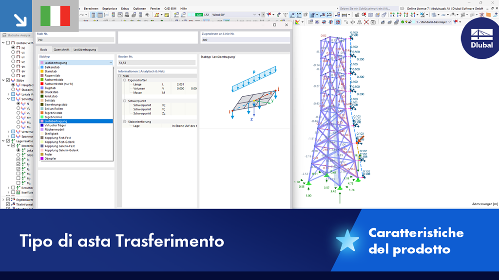Expand the Lokale Verformungen tree node
499x280 pixels.
click(8, 94)
